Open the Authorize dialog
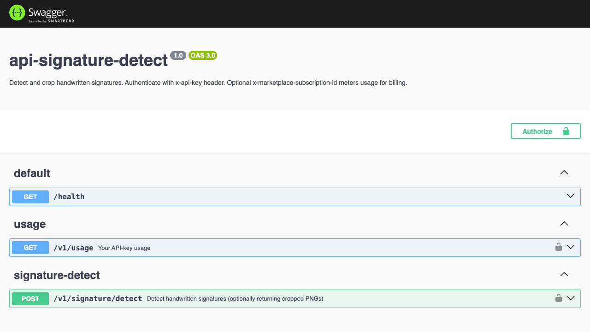This screenshot has width=590, height=332. 545,131
